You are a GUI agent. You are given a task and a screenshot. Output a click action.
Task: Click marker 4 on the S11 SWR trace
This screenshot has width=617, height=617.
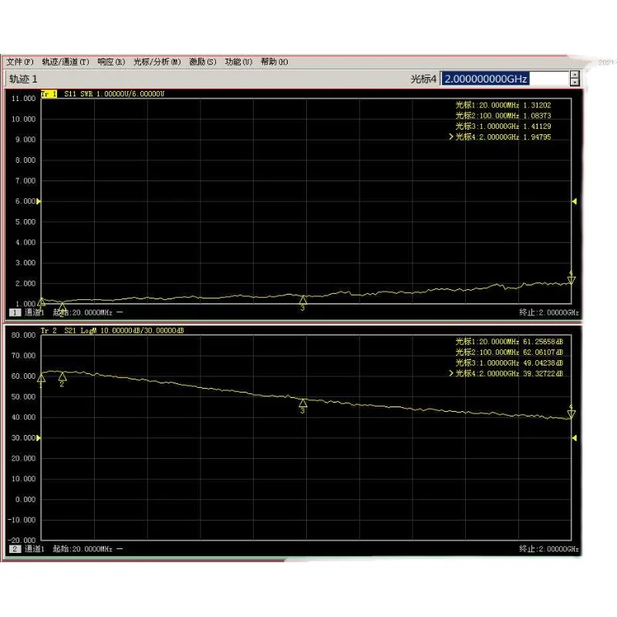tap(571, 280)
